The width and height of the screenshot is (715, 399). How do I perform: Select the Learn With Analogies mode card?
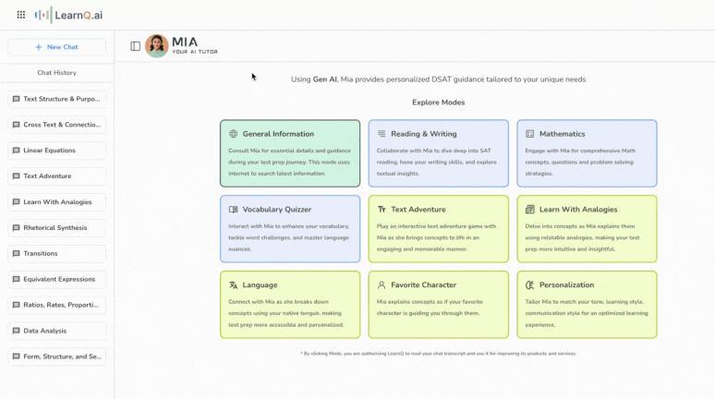(x=587, y=229)
